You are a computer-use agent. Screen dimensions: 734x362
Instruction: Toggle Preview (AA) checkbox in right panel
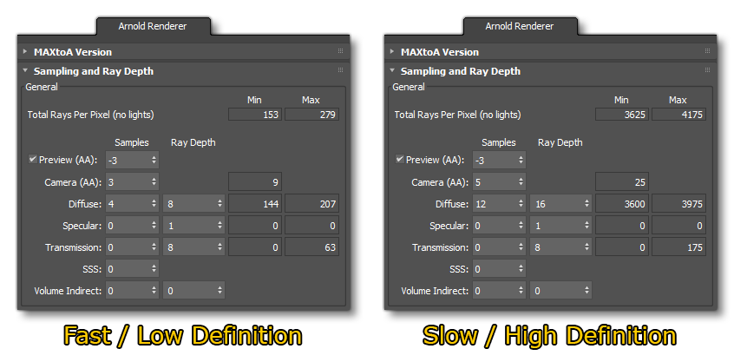pyautogui.click(x=400, y=160)
